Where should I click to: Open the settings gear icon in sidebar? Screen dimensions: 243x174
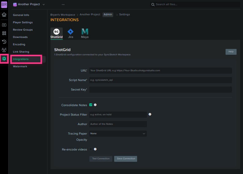pos(4,59)
